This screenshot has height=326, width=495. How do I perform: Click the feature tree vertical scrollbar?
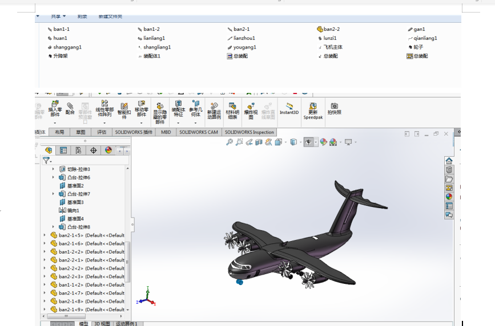pyautogui.click(x=127, y=262)
